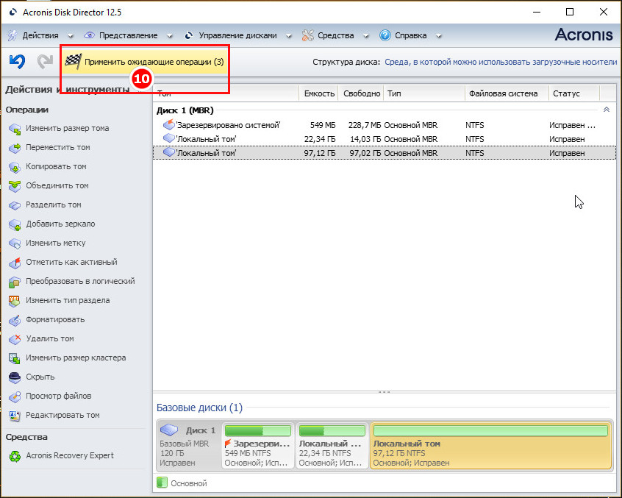The width and height of the screenshot is (622, 498).
Task: Click the 228,7 МБ free space cell
Action: 364,125
